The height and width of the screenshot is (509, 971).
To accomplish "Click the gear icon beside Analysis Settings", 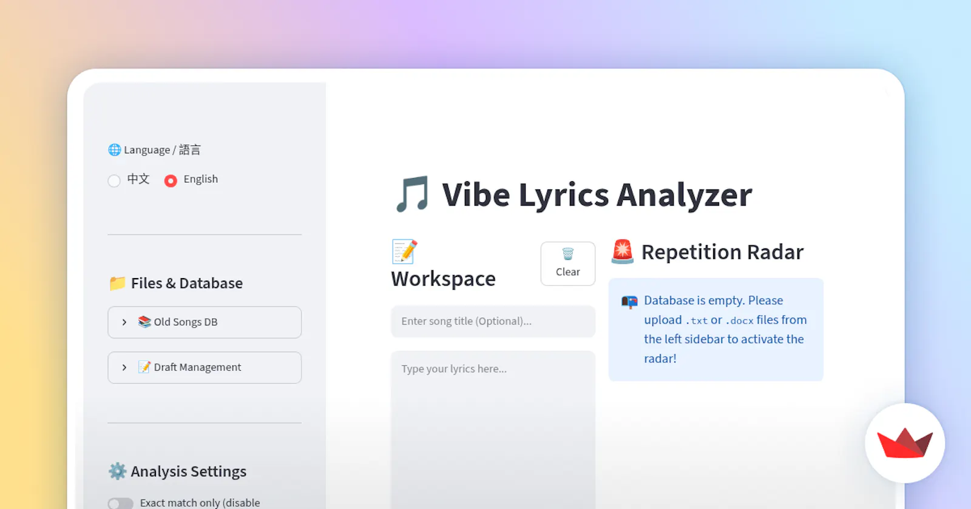I will [117, 471].
